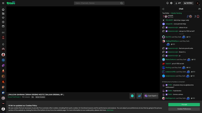Click the Trovo logo
202x113 pixels.
tap(11, 3)
